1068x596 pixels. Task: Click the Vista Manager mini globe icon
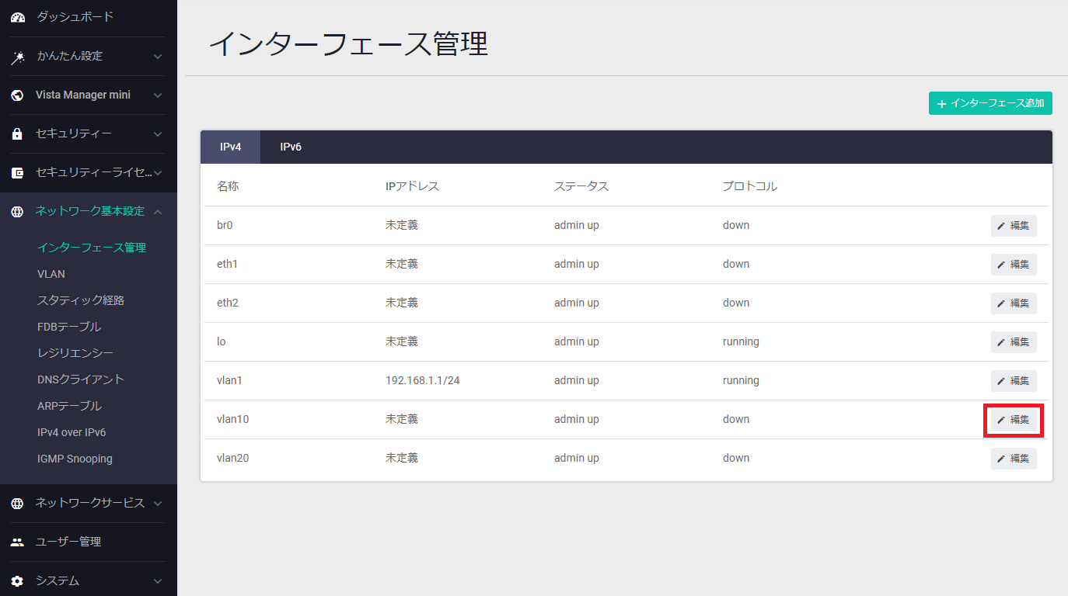pos(17,95)
